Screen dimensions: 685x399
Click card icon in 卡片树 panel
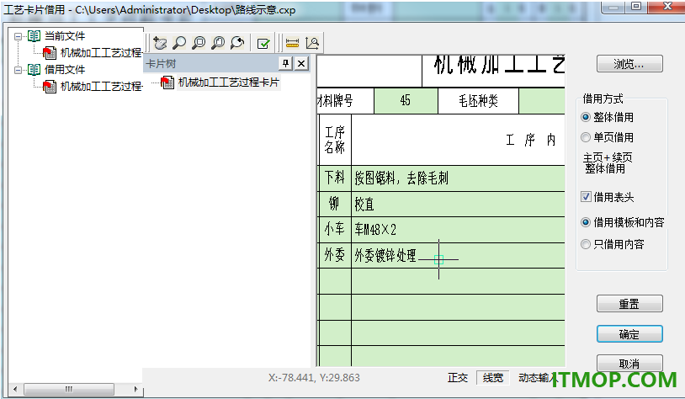[167, 82]
